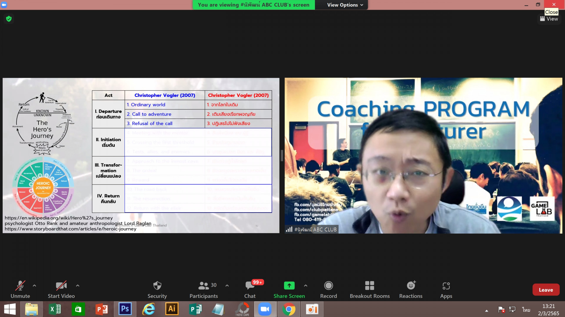Start Video in the Zoom toolbar
The height and width of the screenshot is (317, 565).
(61, 289)
